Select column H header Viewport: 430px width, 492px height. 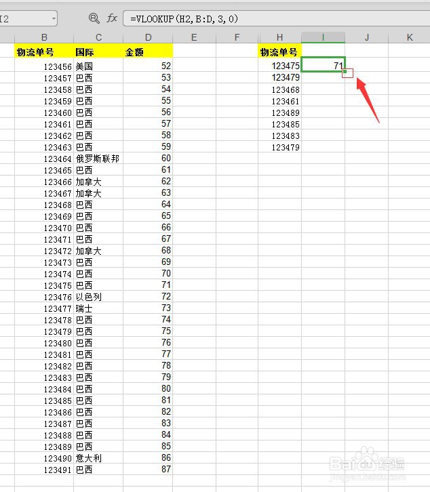(279, 38)
